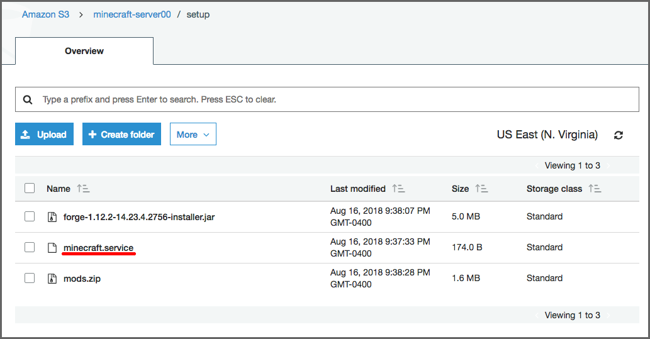Screen dimensions: 650x339
Task: Click the mods.zip archive file icon
Action: click(52, 279)
